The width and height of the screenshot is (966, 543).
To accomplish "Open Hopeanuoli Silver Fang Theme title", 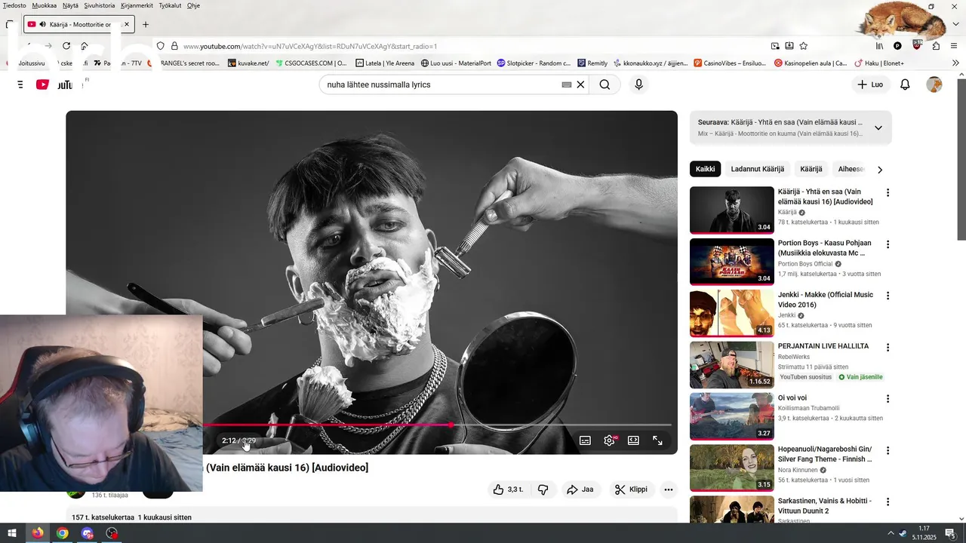I will point(825,454).
